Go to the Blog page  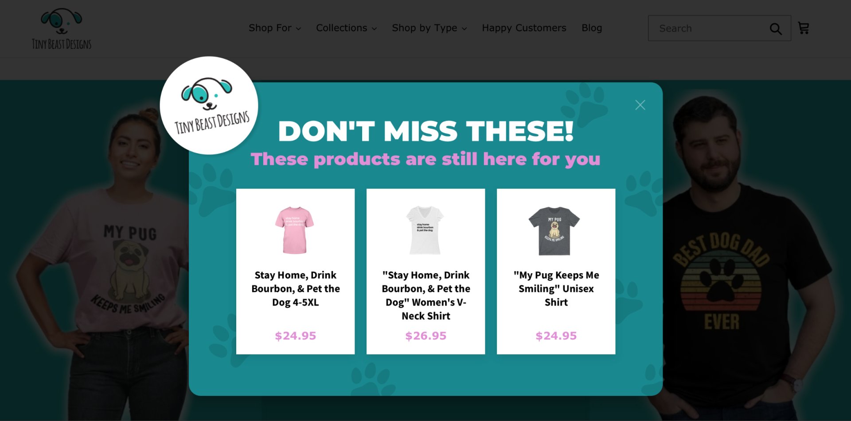592,28
